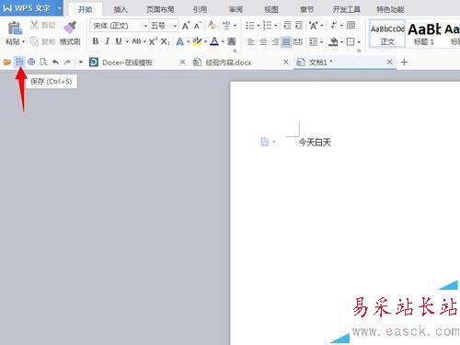Apply the font color A button
The width and height of the screenshot is (460, 345).
click(x=214, y=41)
